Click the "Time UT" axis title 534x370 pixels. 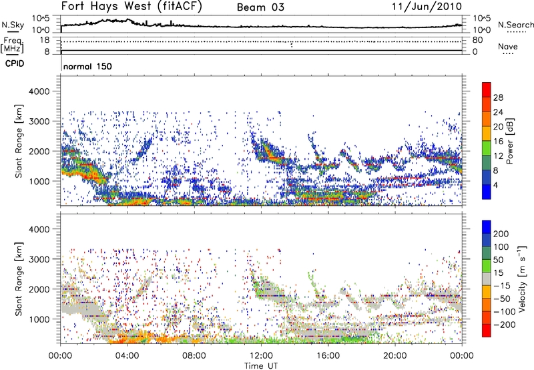261,366
